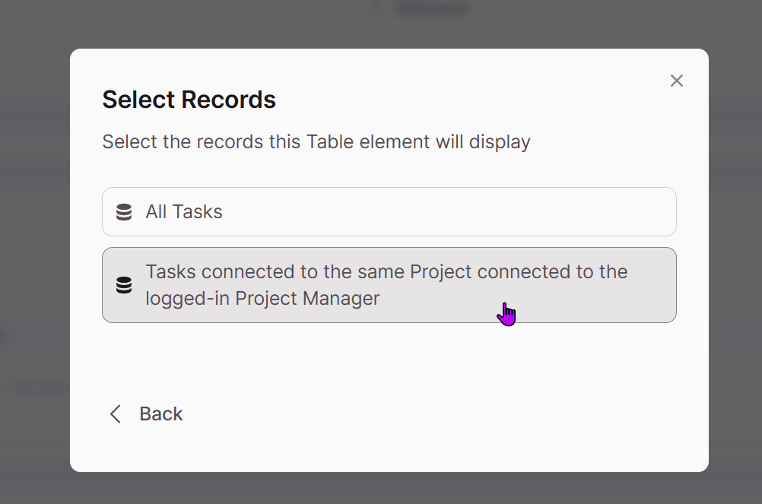Click the database icon beside All Tasks
762x504 pixels.
click(x=124, y=212)
